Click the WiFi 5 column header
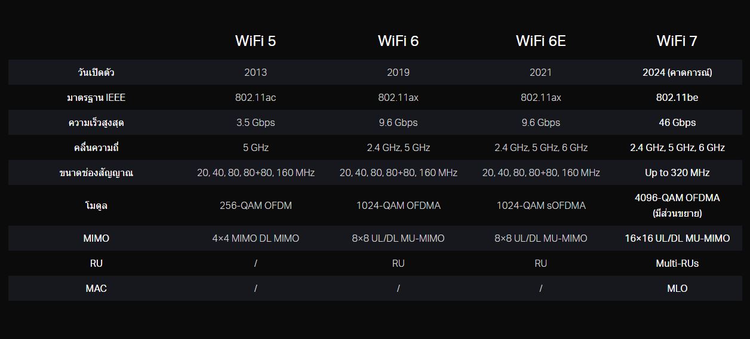This screenshot has height=339, width=750. point(255,41)
